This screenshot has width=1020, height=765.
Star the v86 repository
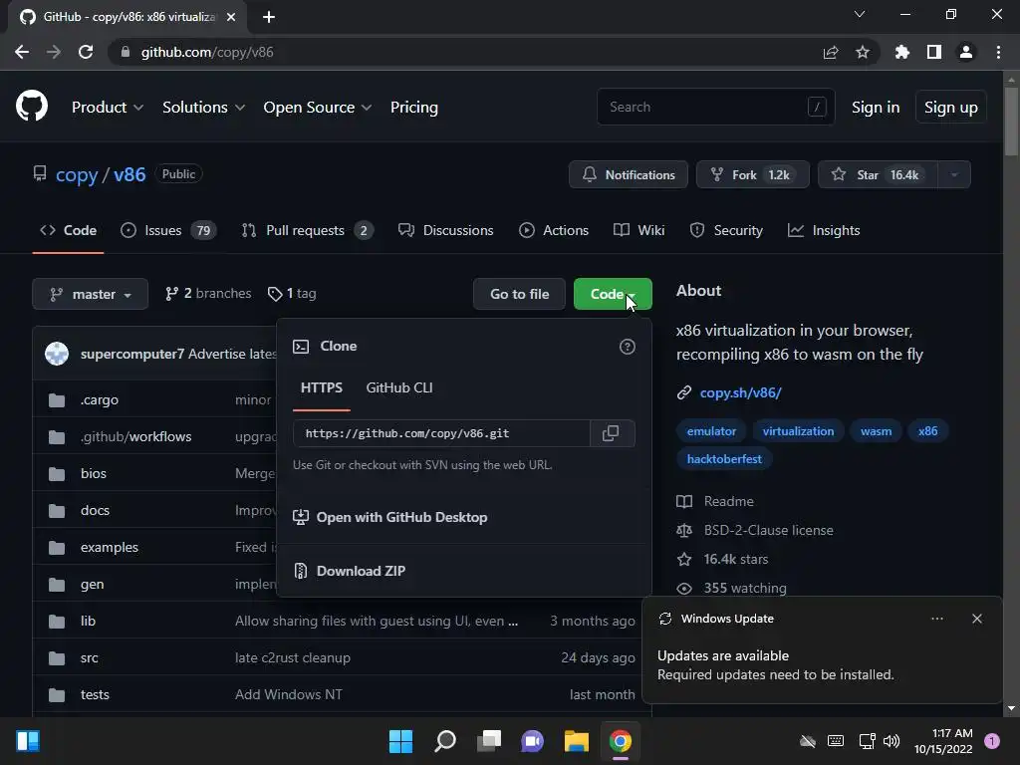click(x=878, y=175)
